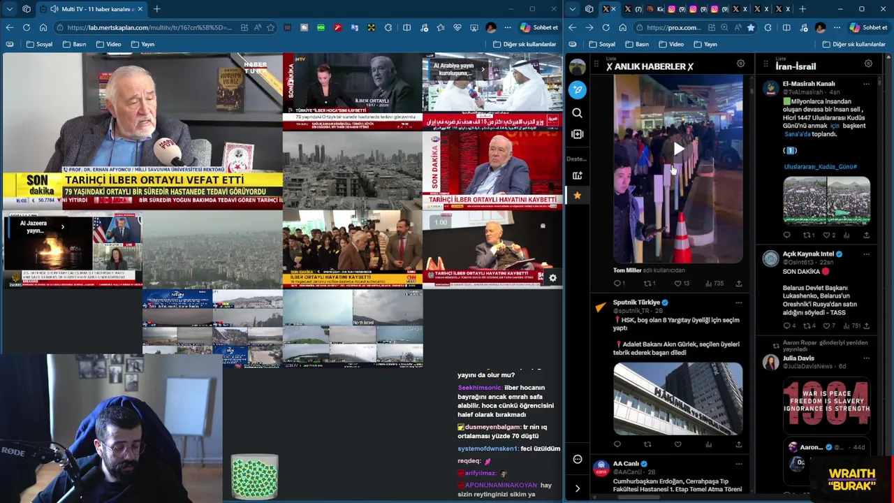
Task: Open the Sputnik Türkiye building photo
Action: [x=677, y=398]
